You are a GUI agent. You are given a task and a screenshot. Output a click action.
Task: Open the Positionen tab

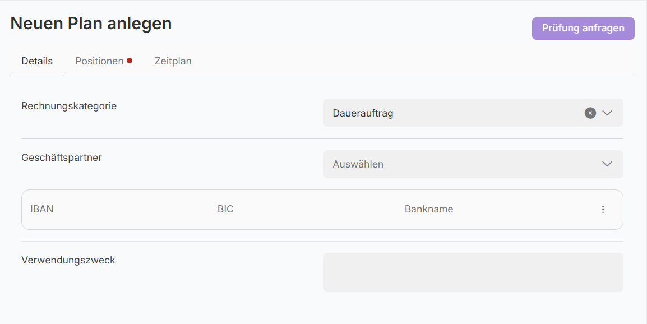coord(99,61)
